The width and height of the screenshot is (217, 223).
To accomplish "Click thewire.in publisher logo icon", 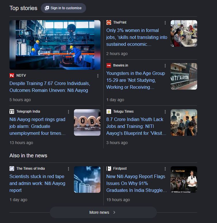I will pyautogui.click(x=109, y=65).
